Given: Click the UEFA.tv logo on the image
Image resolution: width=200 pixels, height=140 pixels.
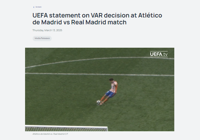Looking at the screenshot, I should click(x=159, y=54).
